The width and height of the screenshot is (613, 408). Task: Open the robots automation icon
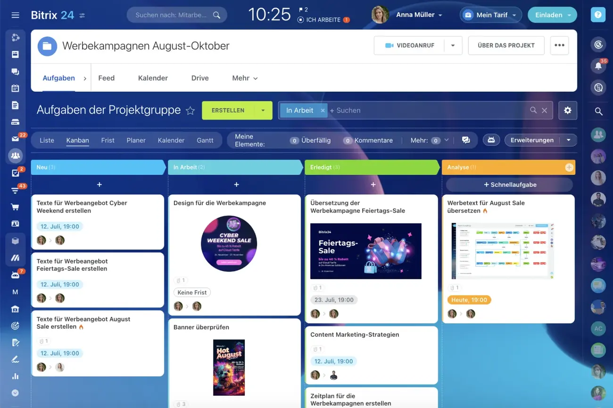pyautogui.click(x=491, y=140)
